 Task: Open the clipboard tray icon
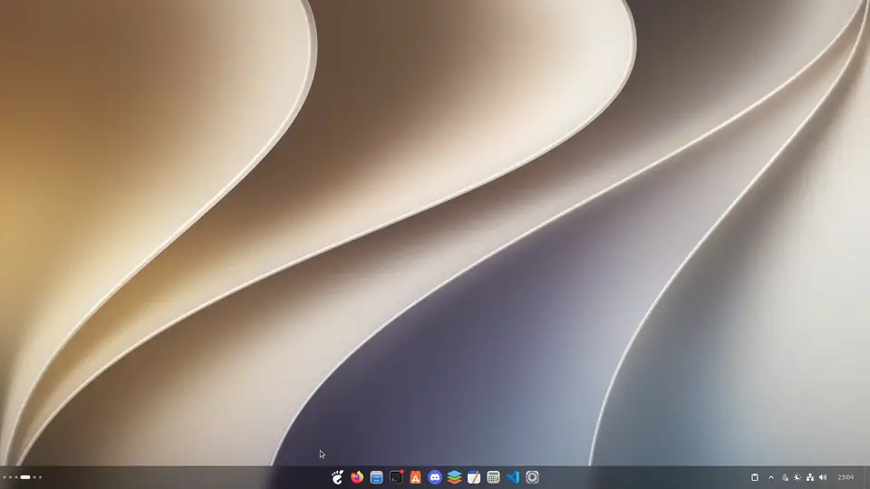(x=755, y=477)
